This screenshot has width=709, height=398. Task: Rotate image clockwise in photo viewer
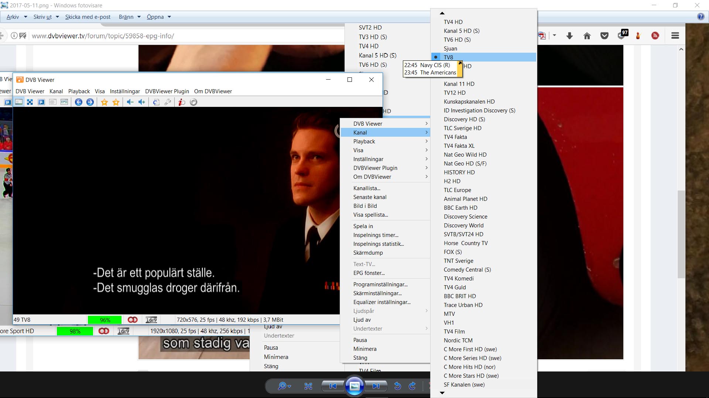tap(412, 386)
